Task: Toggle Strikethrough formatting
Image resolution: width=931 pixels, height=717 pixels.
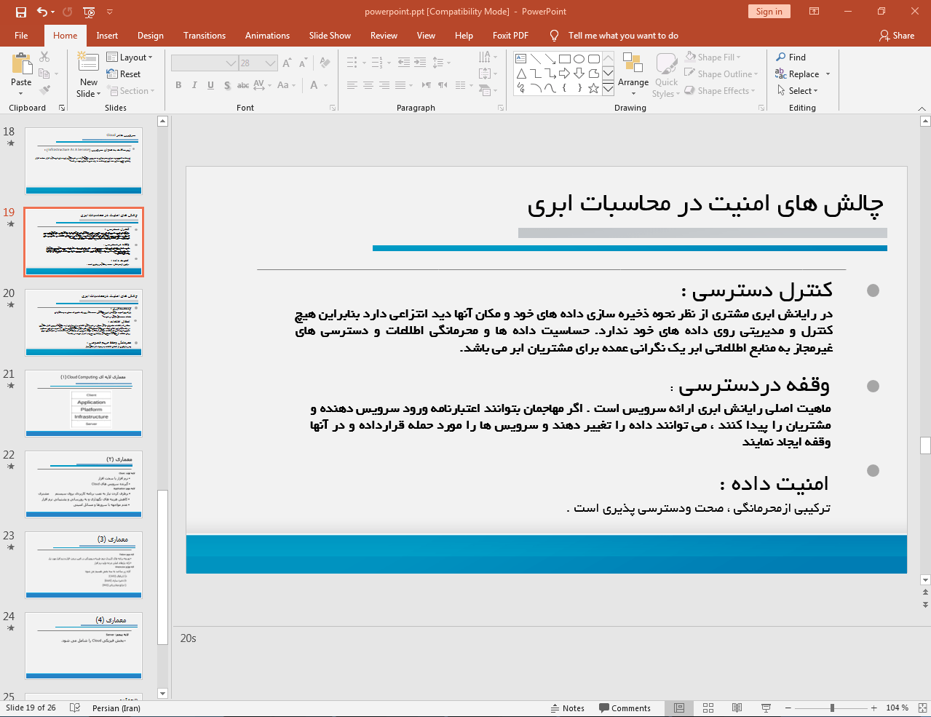Action: tap(243, 85)
